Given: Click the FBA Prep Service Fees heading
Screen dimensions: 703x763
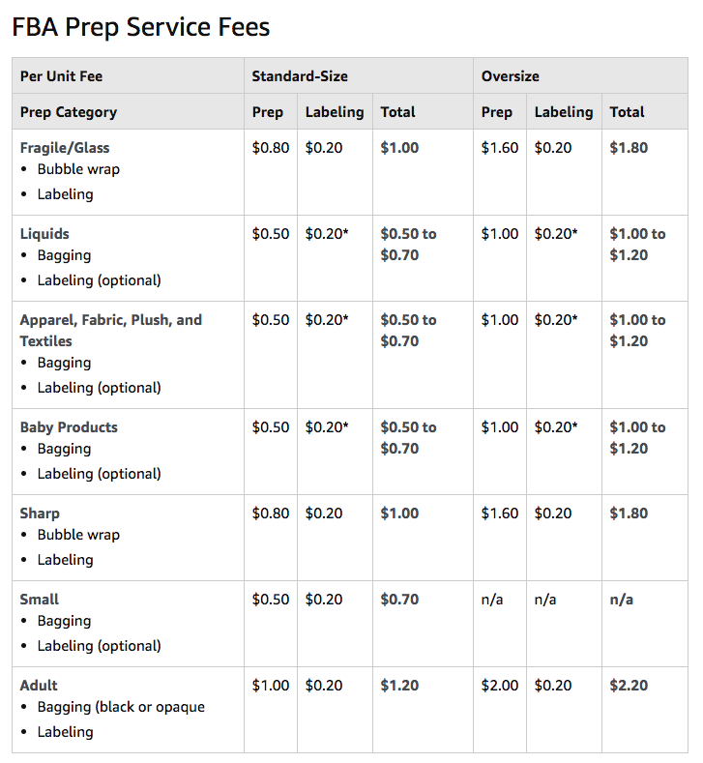Looking at the screenshot, I should point(140,27).
